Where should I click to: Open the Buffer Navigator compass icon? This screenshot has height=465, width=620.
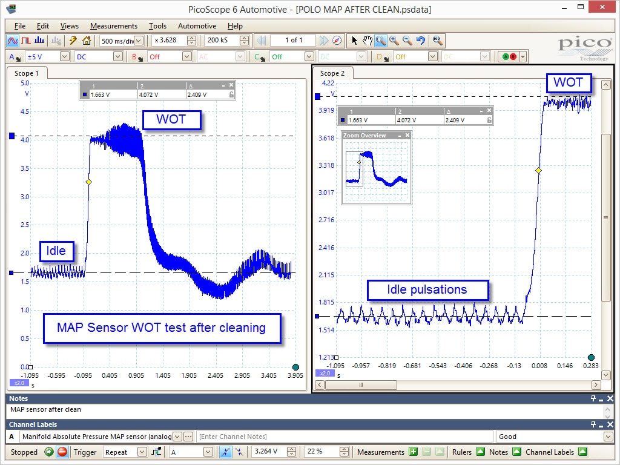(x=337, y=41)
